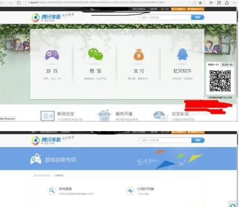Open reading view icon in address bar
This screenshot has width=239, height=207.
[x=194, y=3]
